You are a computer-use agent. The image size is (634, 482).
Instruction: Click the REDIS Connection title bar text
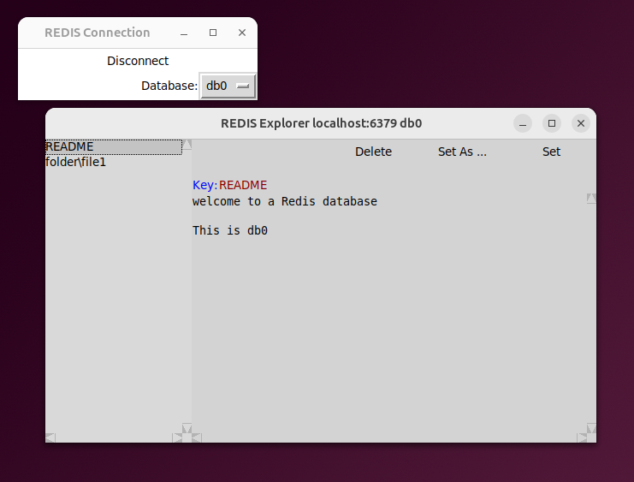(97, 33)
